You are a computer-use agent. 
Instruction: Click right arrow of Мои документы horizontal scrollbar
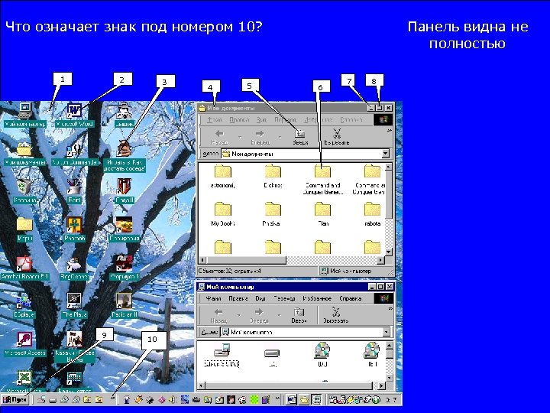(381, 260)
